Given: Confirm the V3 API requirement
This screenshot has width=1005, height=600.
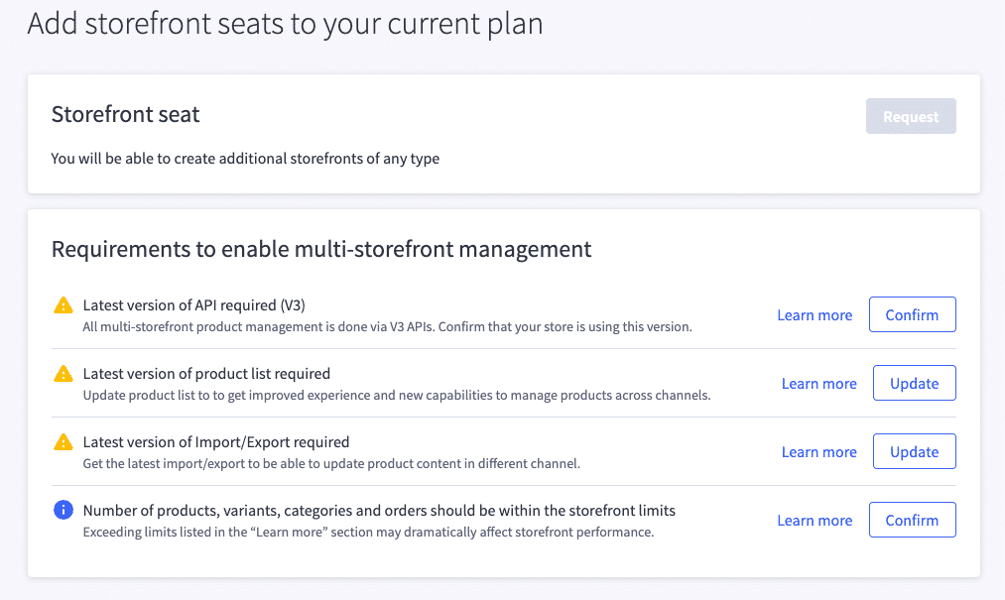Looking at the screenshot, I should click(912, 315).
